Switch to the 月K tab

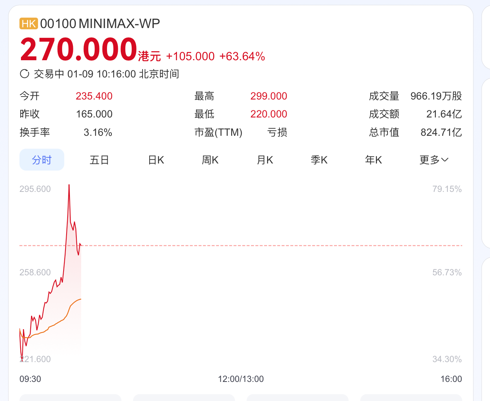point(265,160)
